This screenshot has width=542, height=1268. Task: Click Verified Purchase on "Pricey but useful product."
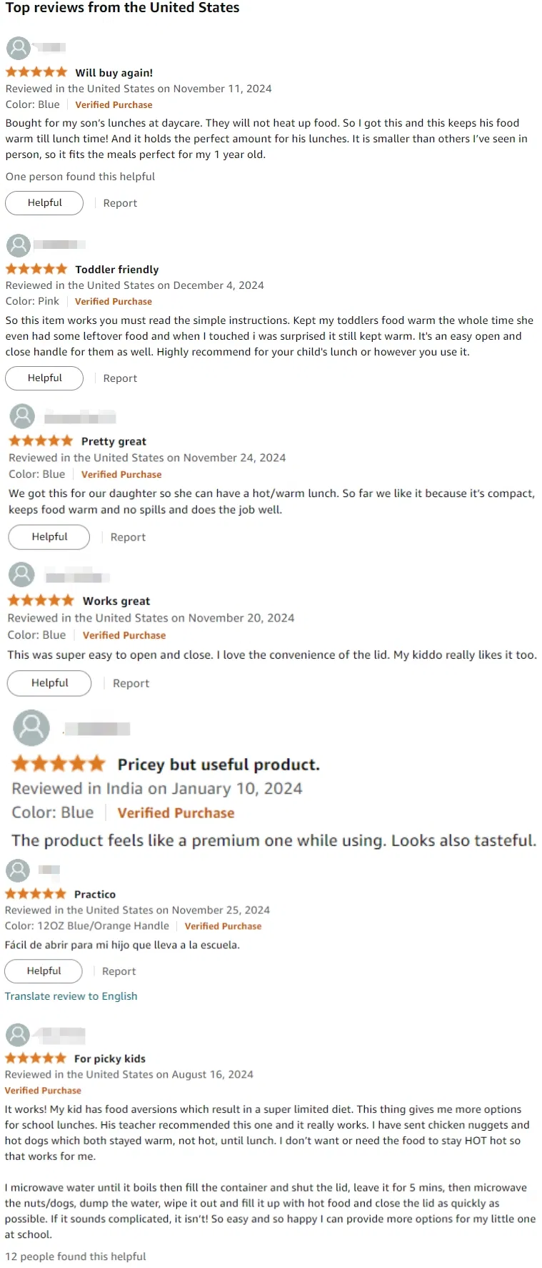click(x=176, y=812)
